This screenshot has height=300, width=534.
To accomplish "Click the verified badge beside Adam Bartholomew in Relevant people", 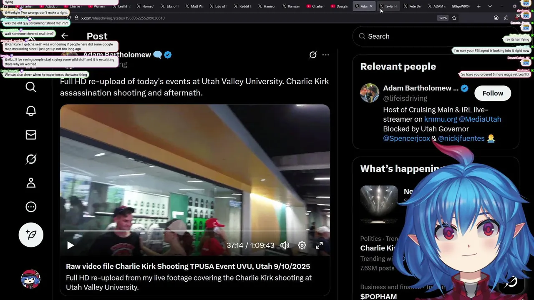I will click(x=464, y=88).
